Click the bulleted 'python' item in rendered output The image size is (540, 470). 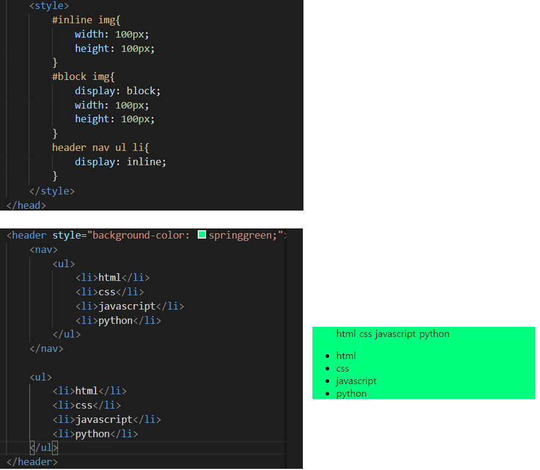coord(351,394)
